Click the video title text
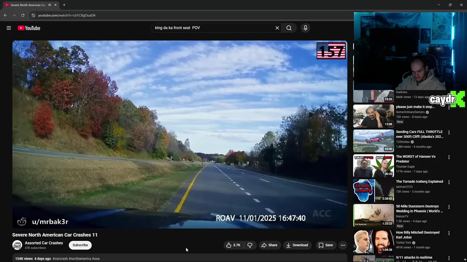The height and width of the screenshot is (262, 467). (x=55, y=235)
